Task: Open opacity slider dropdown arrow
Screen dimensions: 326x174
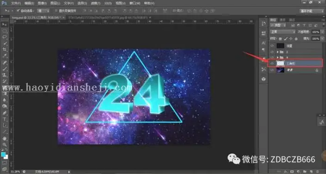Action: 322,32
